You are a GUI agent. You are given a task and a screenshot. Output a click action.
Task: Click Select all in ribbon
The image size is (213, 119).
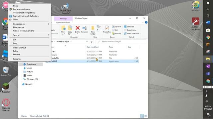pyautogui.click(x=129, y=27)
